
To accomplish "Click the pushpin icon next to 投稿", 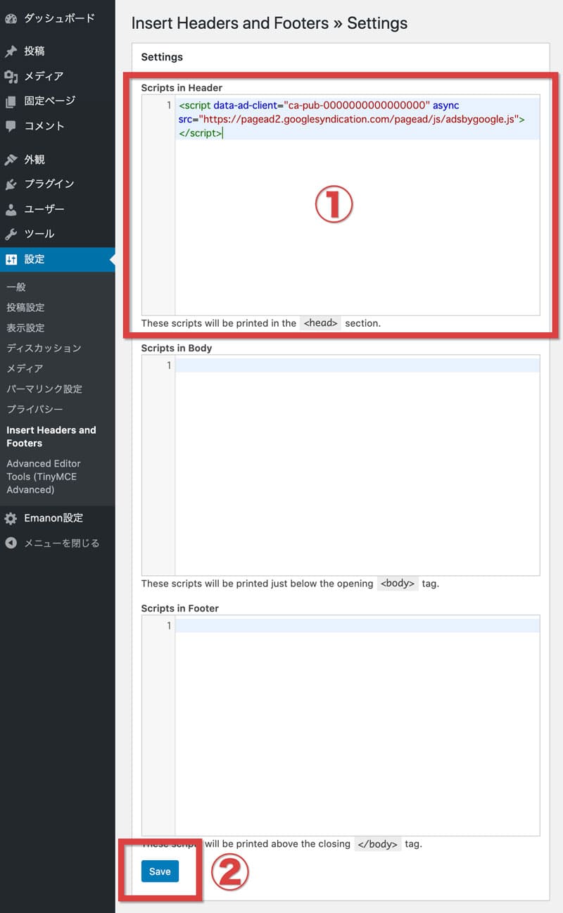I will [11, 51].
